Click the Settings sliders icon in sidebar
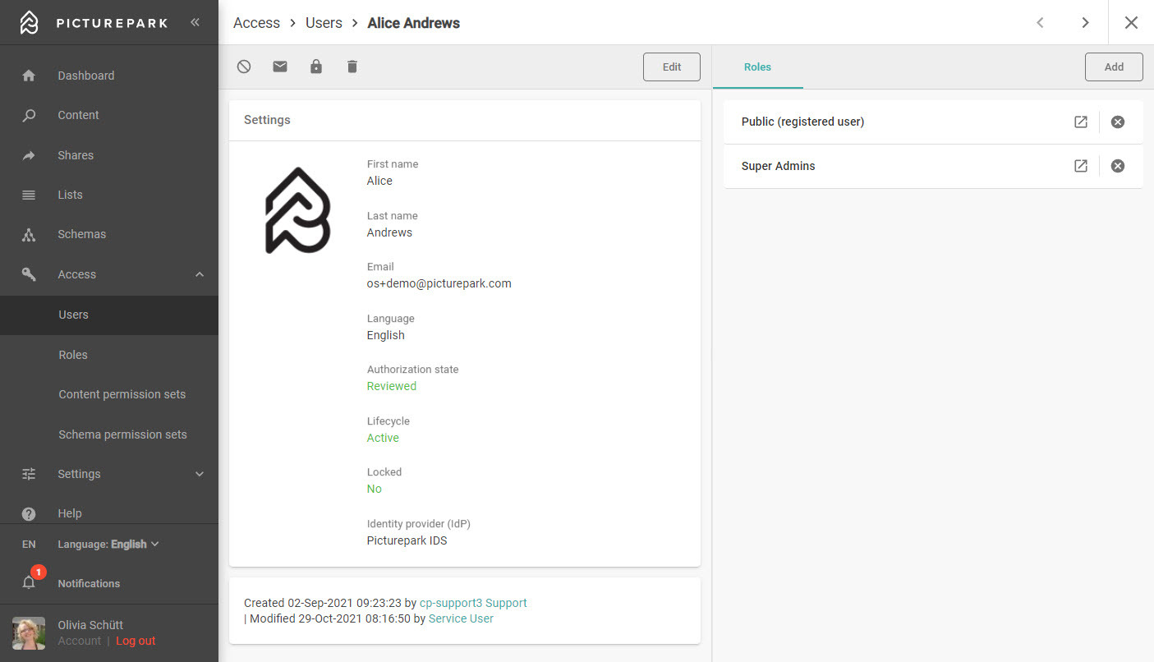 coord(29,474)
